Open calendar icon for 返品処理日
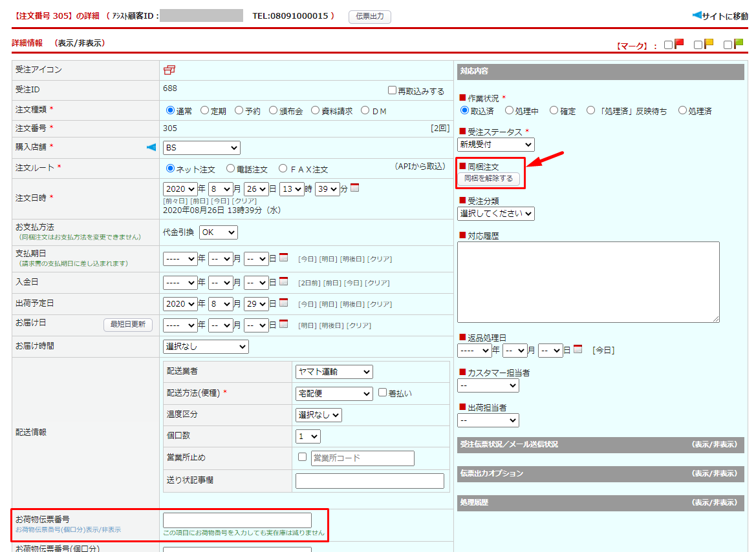This screenshot has width=756, height=552. tap(578, 349)
